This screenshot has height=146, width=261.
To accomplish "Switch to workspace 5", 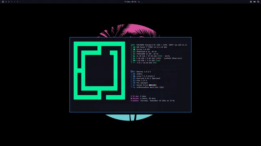I will click(17, 2).
